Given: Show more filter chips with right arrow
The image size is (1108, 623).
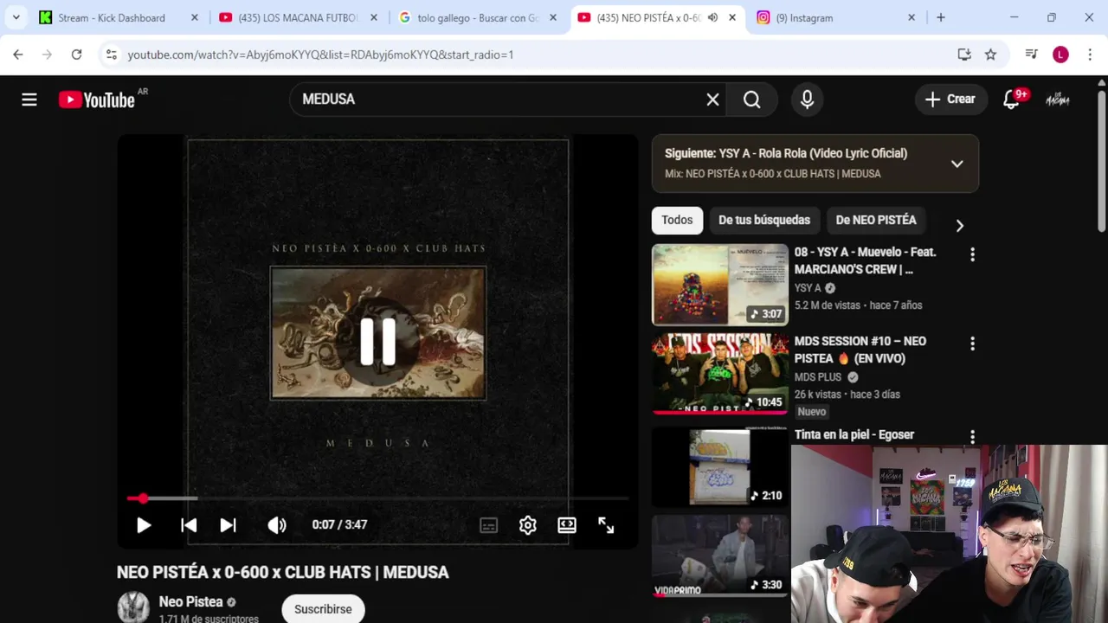Looking at the screenshot, I should click(x=959, y=225).
